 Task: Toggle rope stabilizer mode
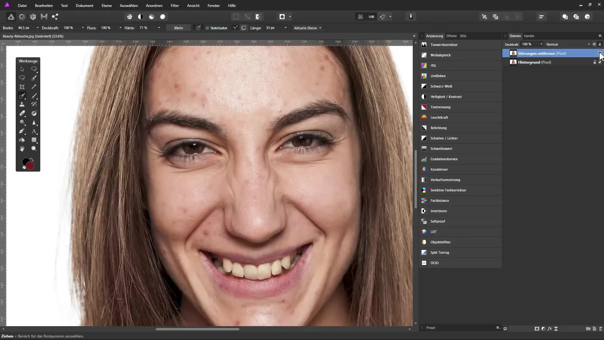pos(235,28)
